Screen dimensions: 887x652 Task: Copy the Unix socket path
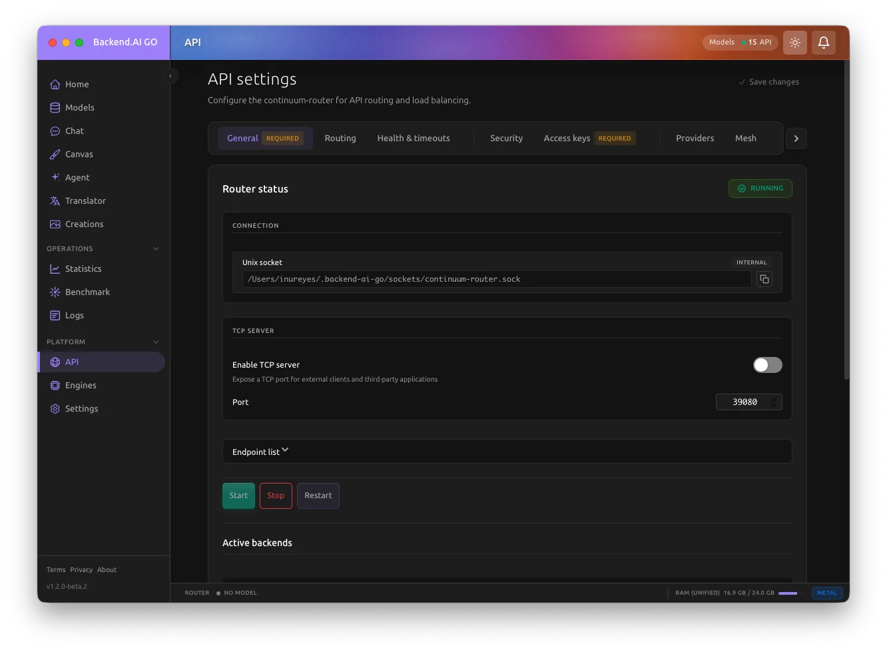[x=764, y=279]
